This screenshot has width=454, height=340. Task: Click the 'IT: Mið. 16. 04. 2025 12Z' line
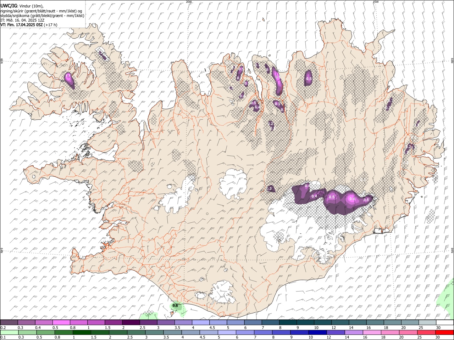pyautogui.click(x=22, y=20)
